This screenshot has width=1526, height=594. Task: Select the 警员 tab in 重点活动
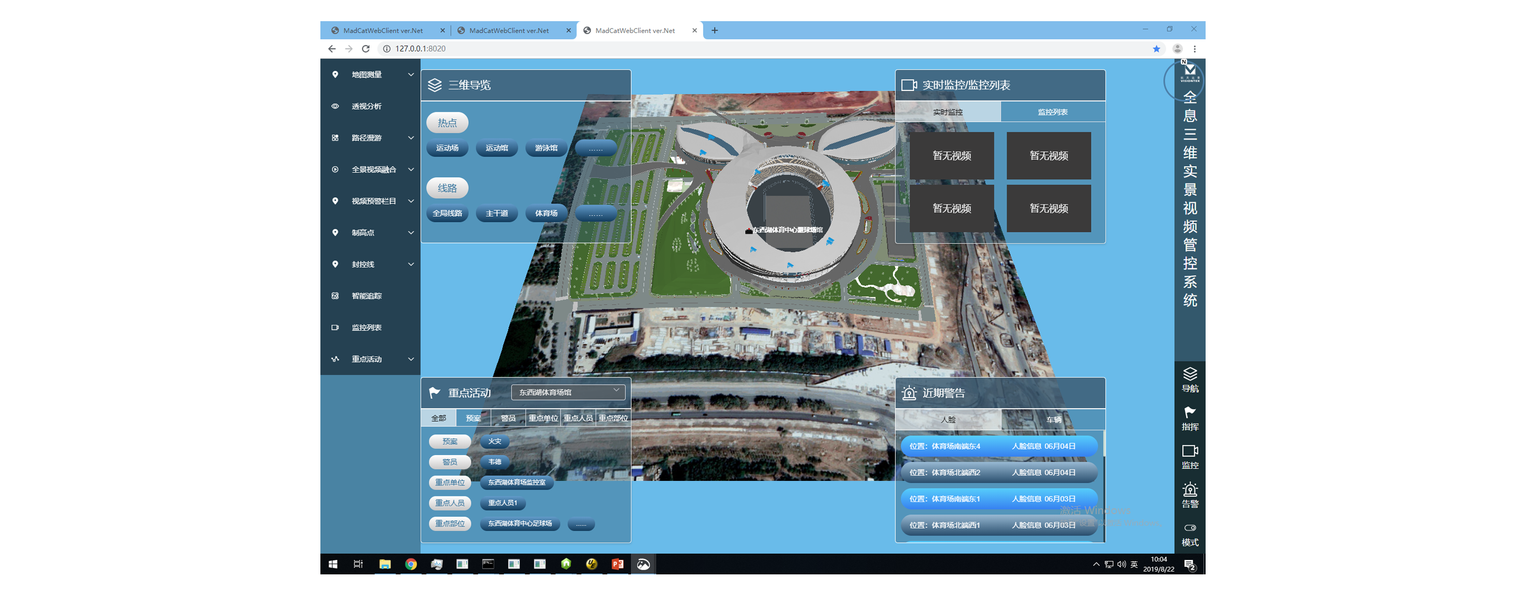point(507,418)
